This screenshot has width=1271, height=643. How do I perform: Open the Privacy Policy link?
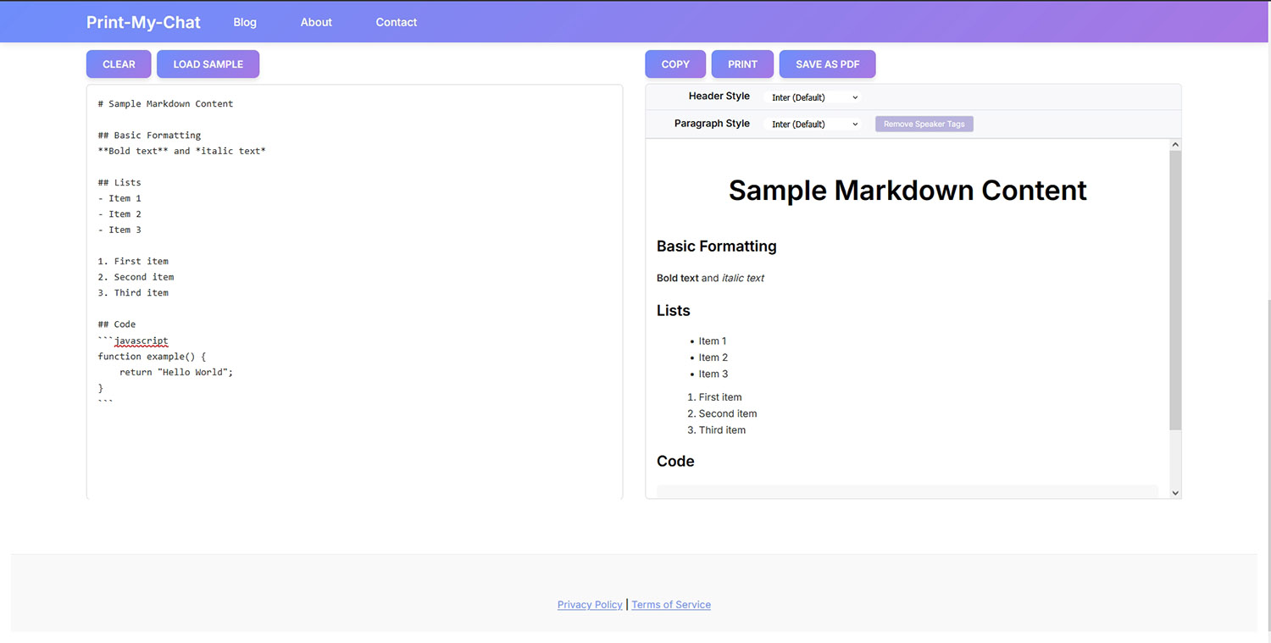pyautogui.click(x=590, y=604)
